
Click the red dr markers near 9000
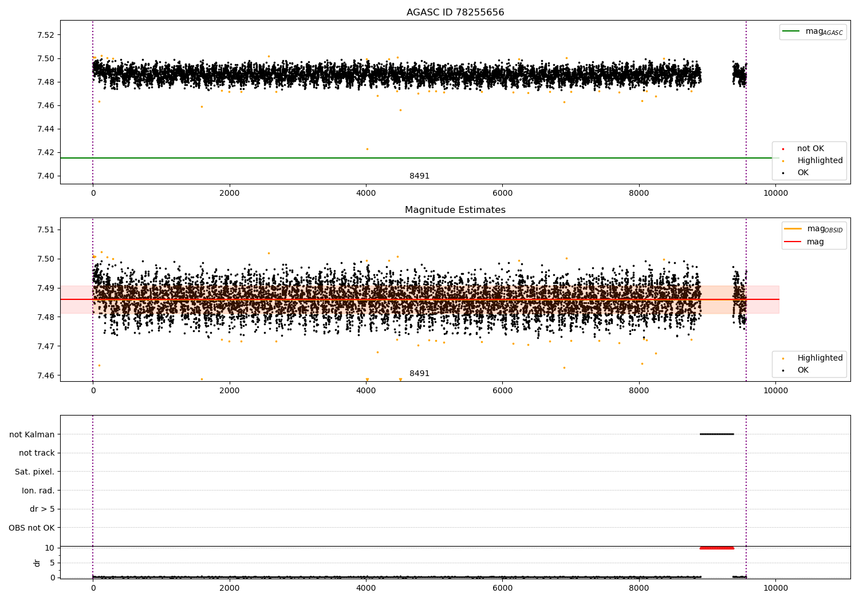pos(716,548)
